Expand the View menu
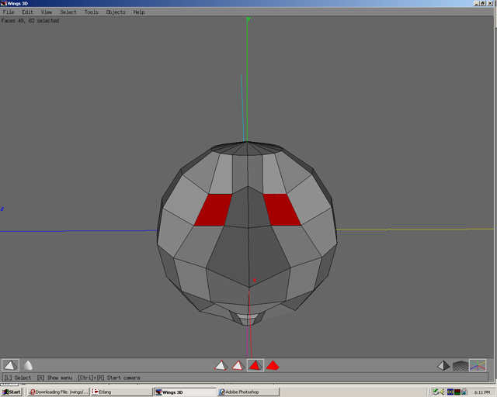Viewport: 497px width, 397px height. [47, 12]
